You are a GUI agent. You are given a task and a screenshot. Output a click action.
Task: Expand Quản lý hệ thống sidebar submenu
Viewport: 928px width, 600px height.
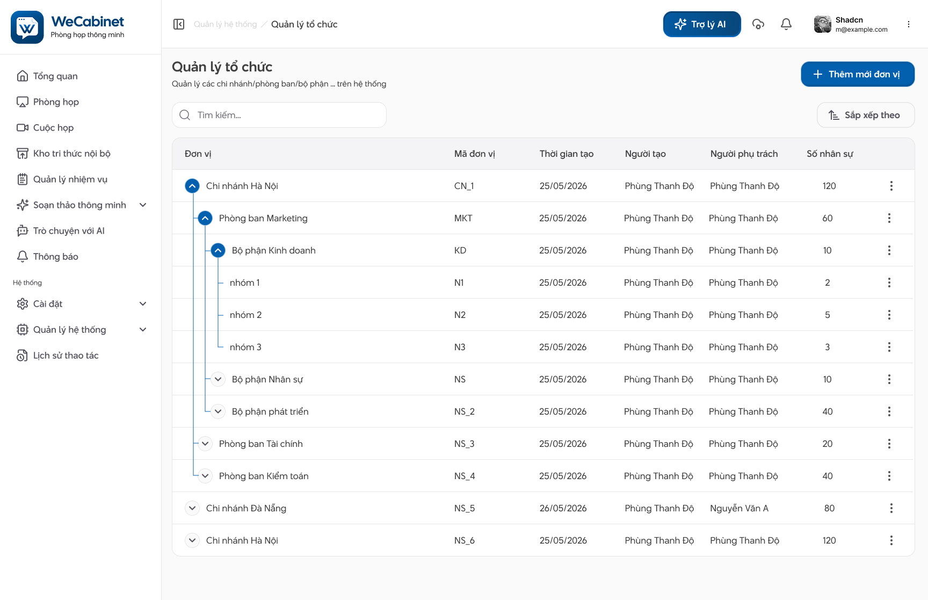(x=143, y=330)
